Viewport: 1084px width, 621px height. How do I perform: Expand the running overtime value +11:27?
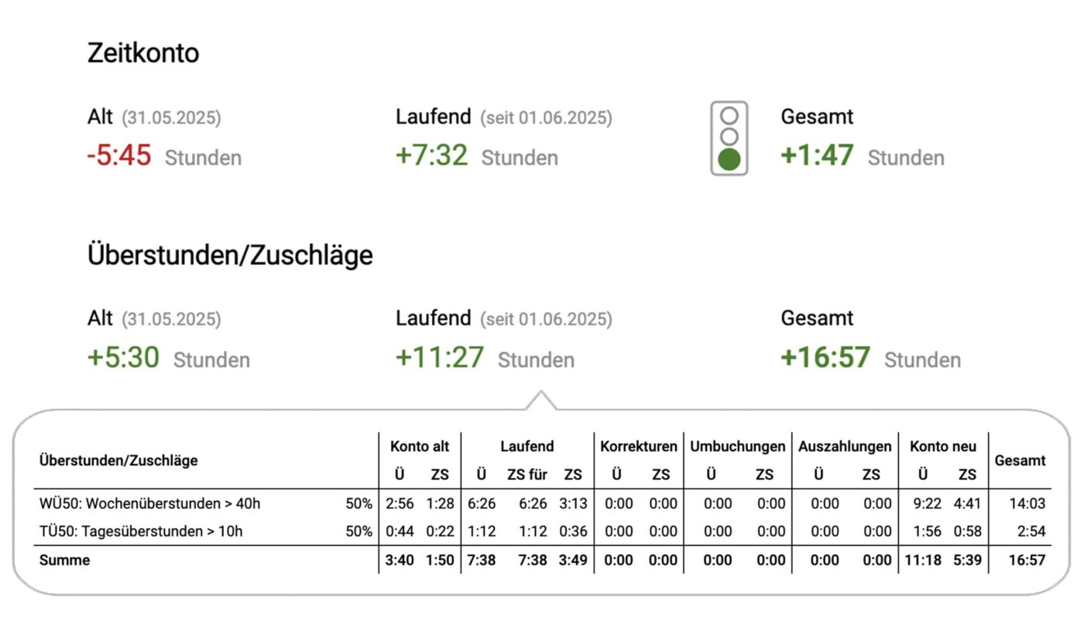pyautogui.click(x=439, y=358)
